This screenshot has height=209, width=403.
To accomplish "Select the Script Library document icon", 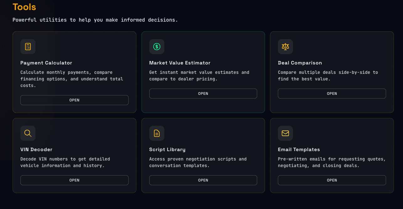I will (x=156, y=133).
